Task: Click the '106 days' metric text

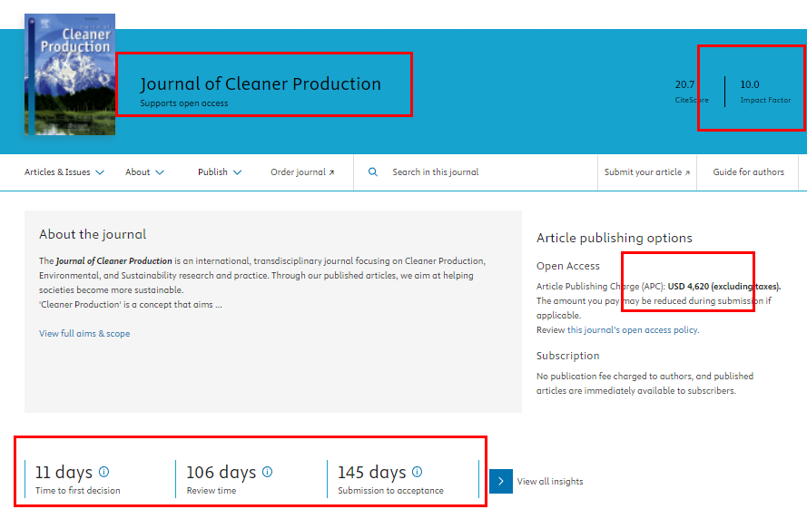Action: coord(221,472)
